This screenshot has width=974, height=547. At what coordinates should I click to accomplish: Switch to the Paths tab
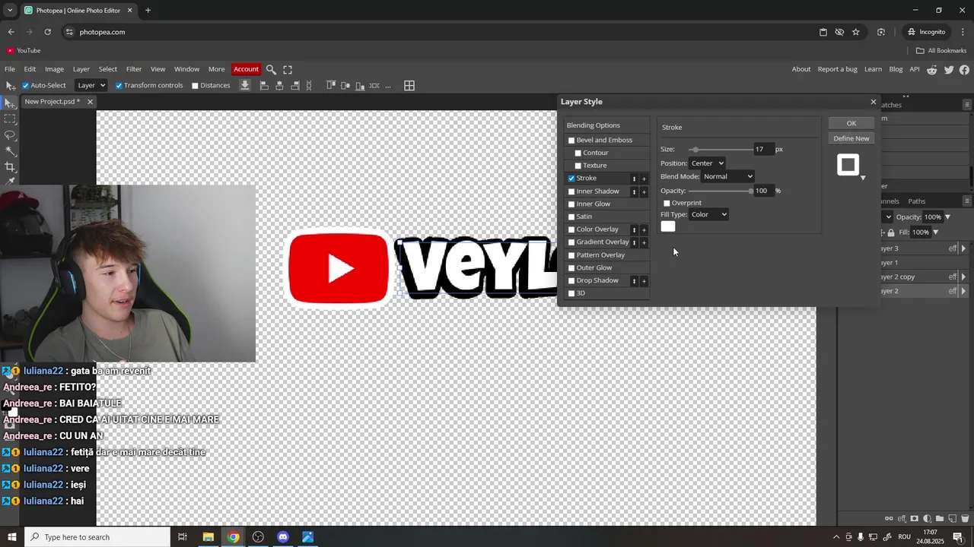tap(917, 201)
